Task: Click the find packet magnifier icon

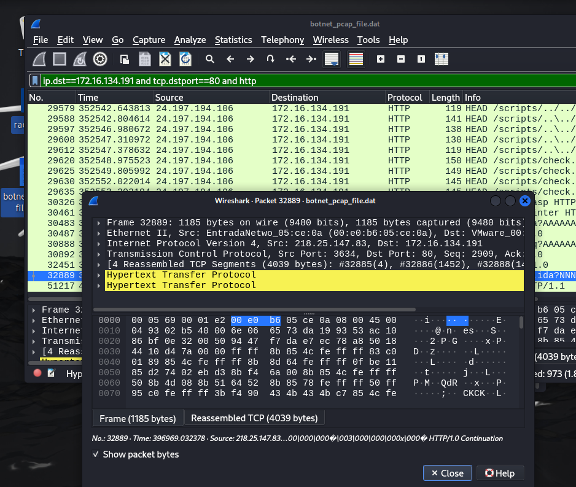Action: point(210,59)
